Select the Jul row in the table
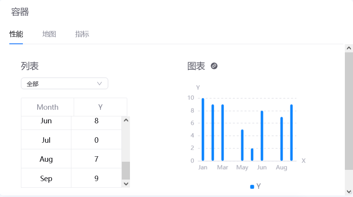Screen dimensions: 353x197 (x=46, y=140)
